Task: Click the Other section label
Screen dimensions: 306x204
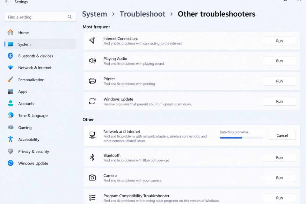Action: coord(88,120)
